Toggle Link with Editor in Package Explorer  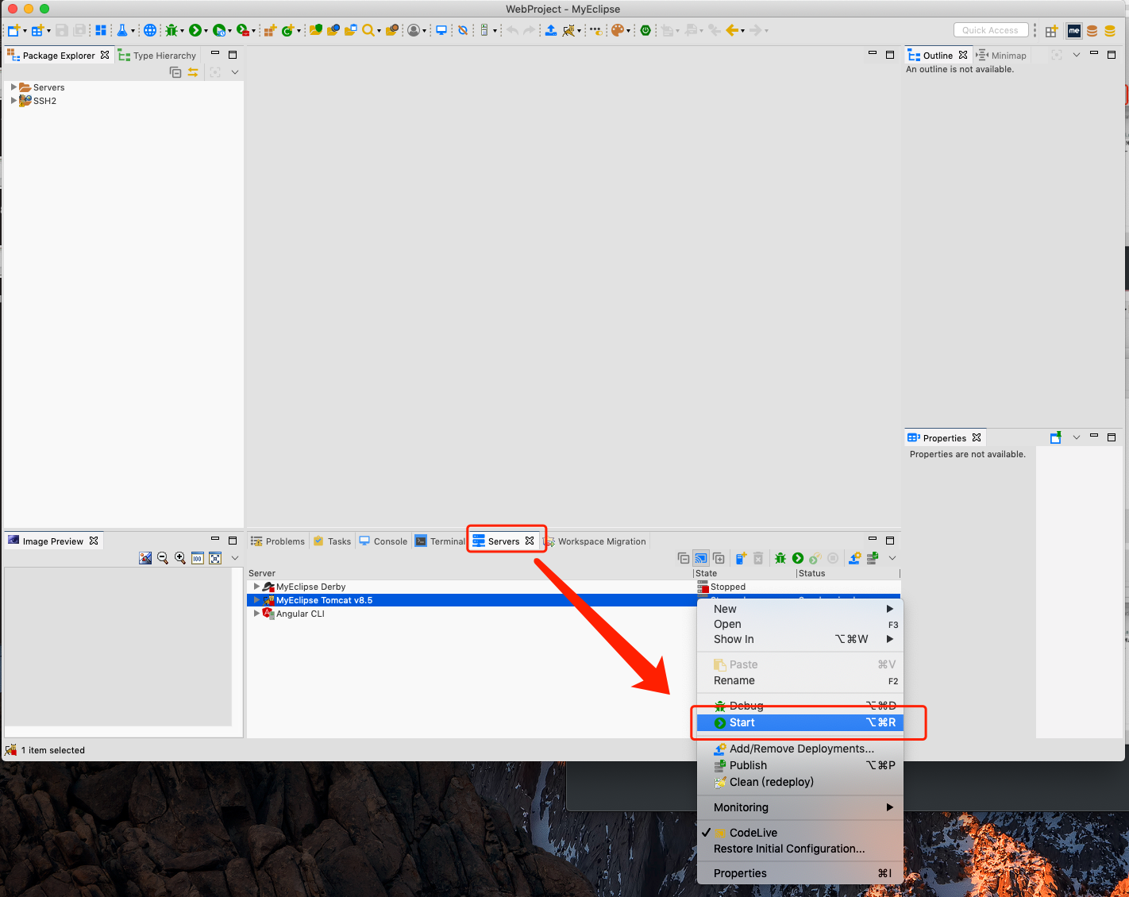[x=193, y=72]
